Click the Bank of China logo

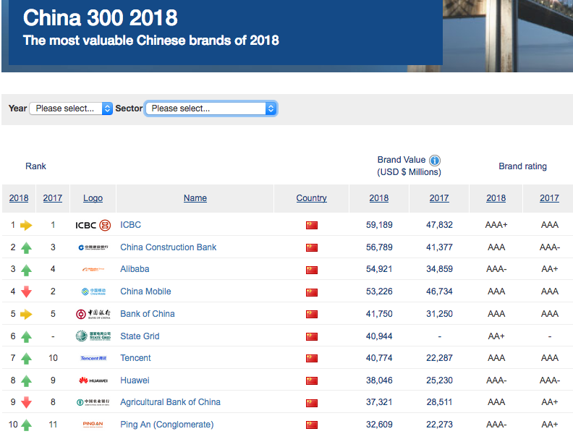tap(93, 314)
